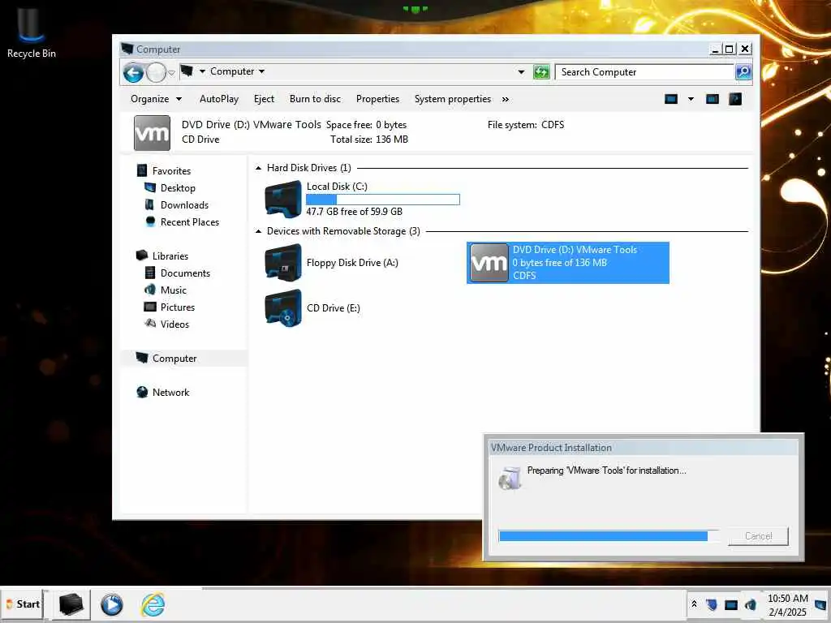Open the Pictures library
The height and width of the screenshot is (623, 831).
point(178,307)
